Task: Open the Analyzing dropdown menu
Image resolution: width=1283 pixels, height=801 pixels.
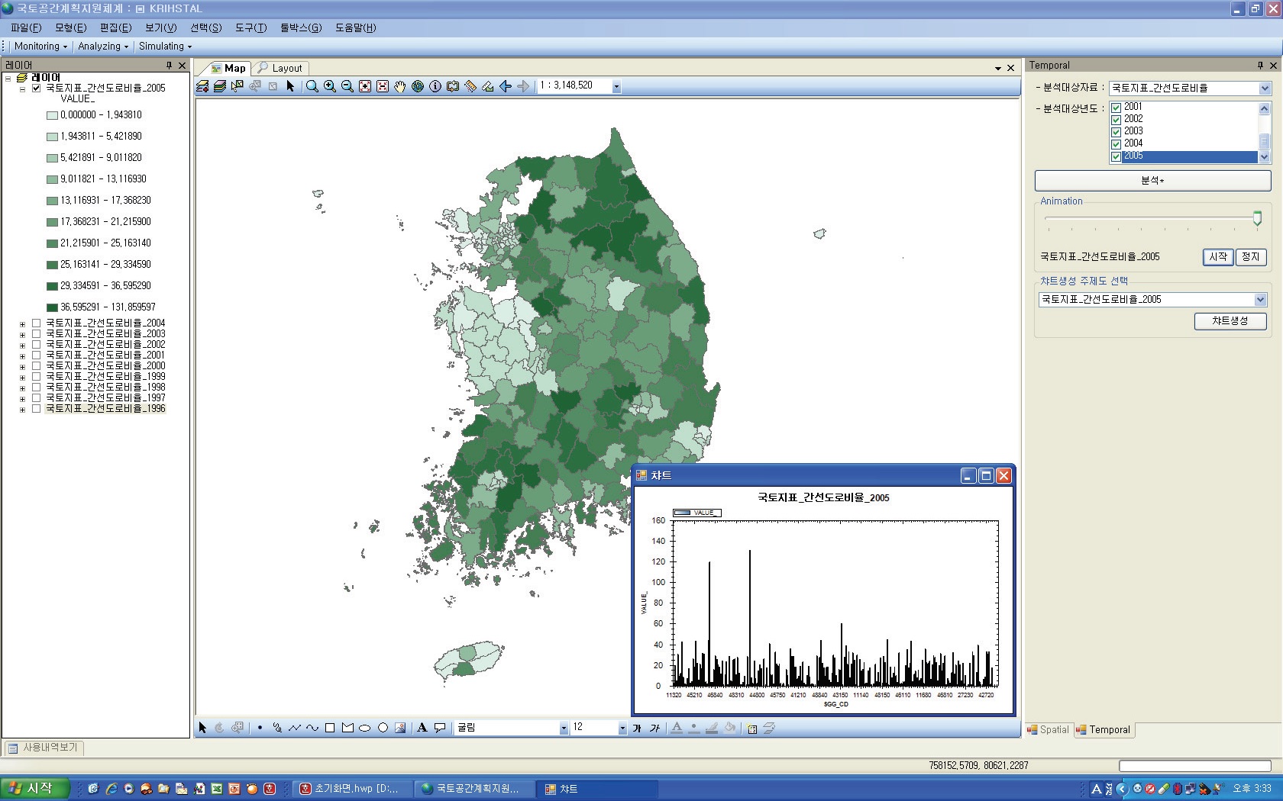Action: point(103,46)
